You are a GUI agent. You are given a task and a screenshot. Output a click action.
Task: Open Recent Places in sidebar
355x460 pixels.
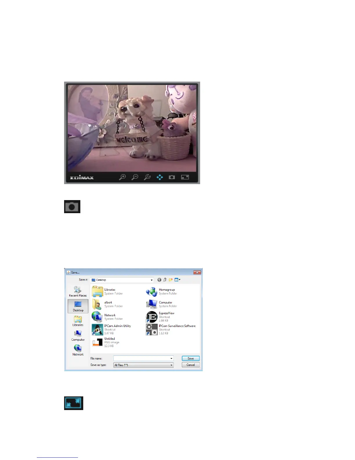click(78, 292)
